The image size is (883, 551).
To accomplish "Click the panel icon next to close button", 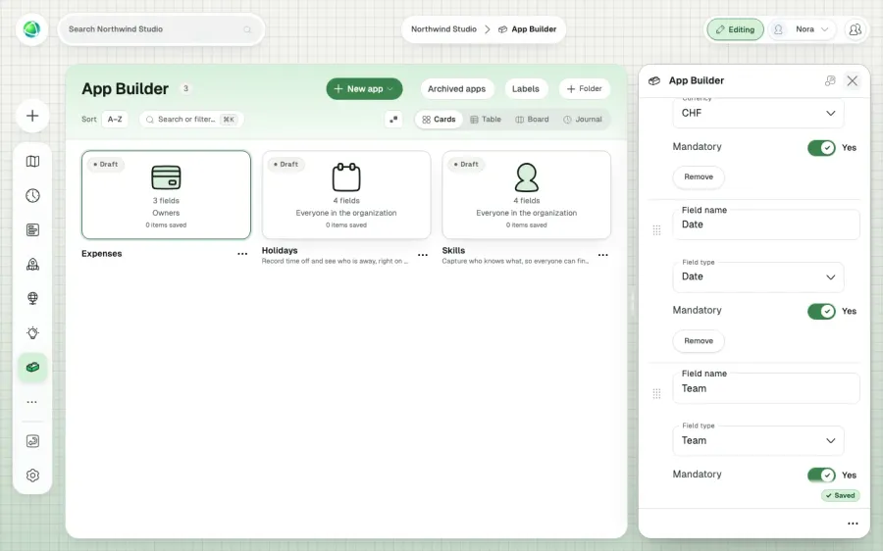I will pyautogui.click(x=830, y=81).
